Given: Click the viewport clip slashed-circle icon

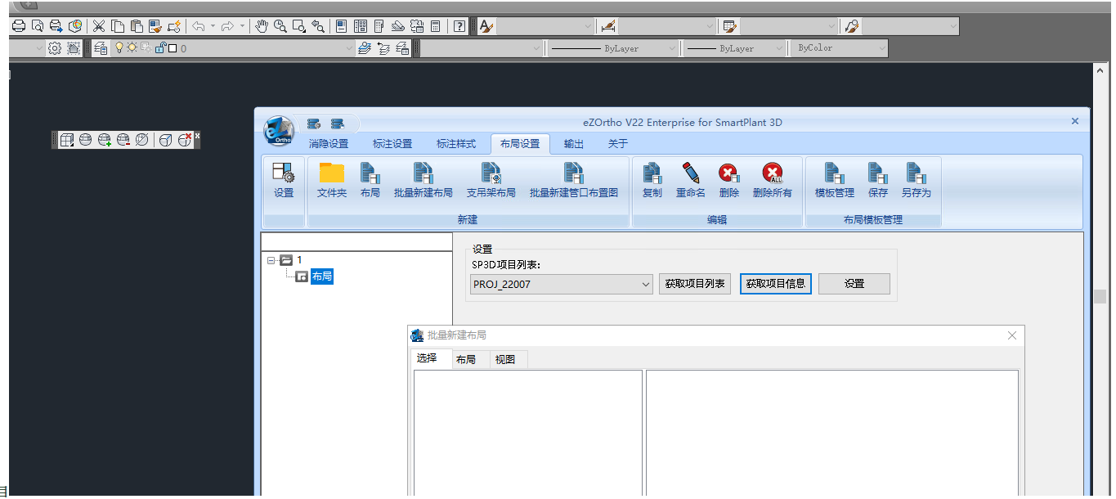Looking at the screenshot, I should pos(141,140).
